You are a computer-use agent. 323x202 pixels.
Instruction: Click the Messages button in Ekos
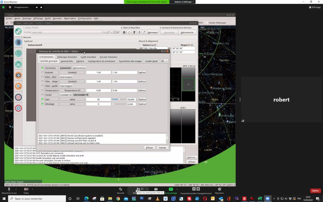153,33
